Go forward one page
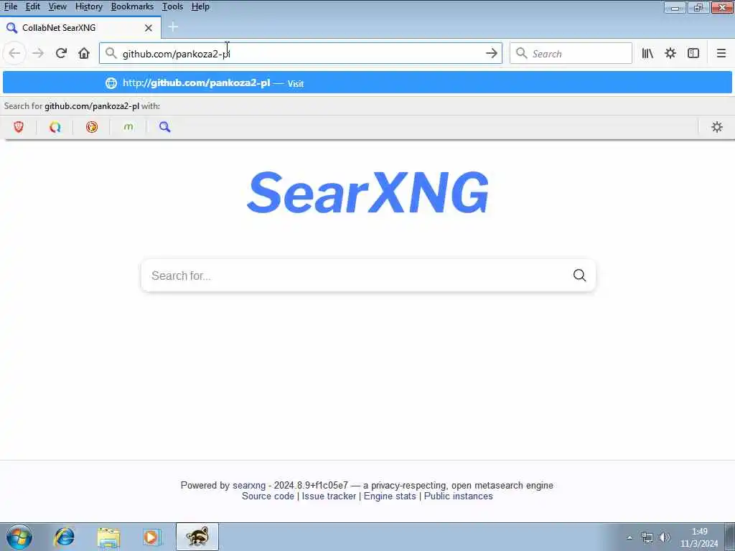Viewport: 735px width, 551px height. coord(38,53)
